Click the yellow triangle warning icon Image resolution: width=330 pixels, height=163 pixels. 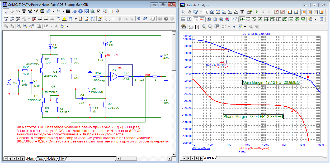(64, 19)
